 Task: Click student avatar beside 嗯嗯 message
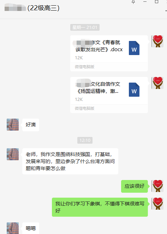point(13,228)
